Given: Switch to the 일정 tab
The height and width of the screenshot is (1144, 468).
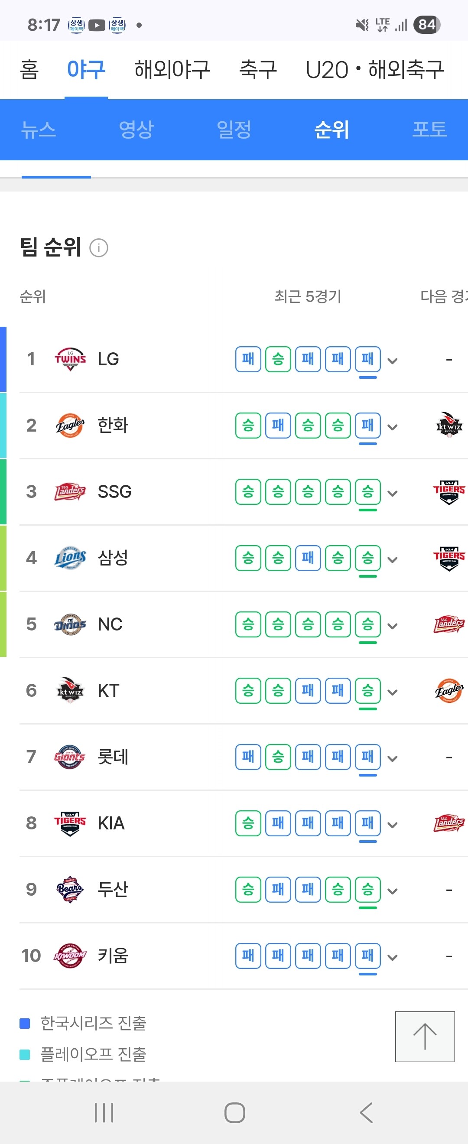Looking at the screenshot, I should [234, 130].
